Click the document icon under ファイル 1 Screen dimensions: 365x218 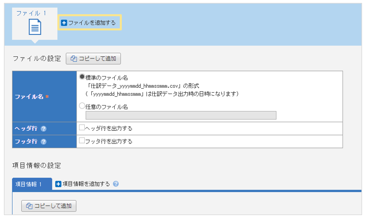(x=35, y=27)
